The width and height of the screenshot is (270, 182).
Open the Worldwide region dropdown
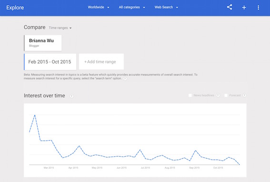coord(98,7)
